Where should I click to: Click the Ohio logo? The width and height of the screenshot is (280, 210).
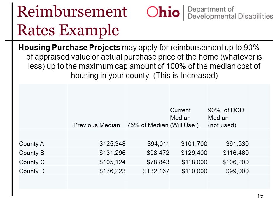click(x=163, y=12)
